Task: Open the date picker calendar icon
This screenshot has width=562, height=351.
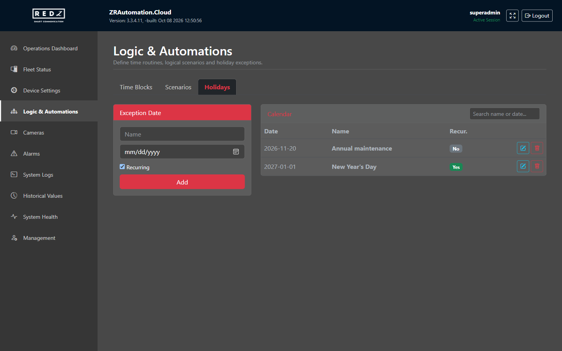Action: 236,152
